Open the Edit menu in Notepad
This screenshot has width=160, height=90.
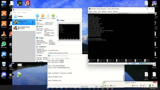53,58
